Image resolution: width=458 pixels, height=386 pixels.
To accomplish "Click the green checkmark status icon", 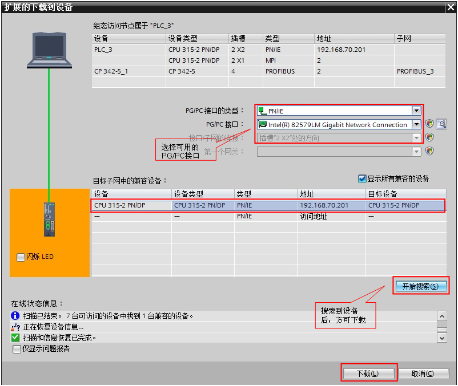I will (x=15, y=338).
